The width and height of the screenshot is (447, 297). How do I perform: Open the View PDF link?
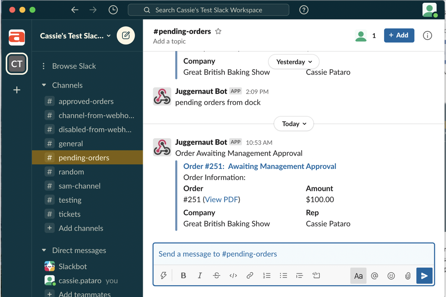click(x=221, y=200)
